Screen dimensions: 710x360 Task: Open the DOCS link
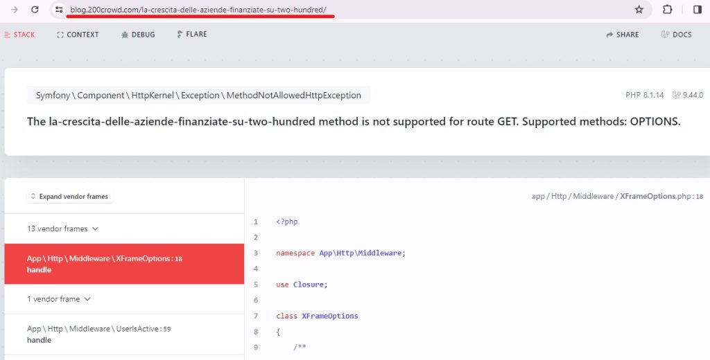(677, 35)
